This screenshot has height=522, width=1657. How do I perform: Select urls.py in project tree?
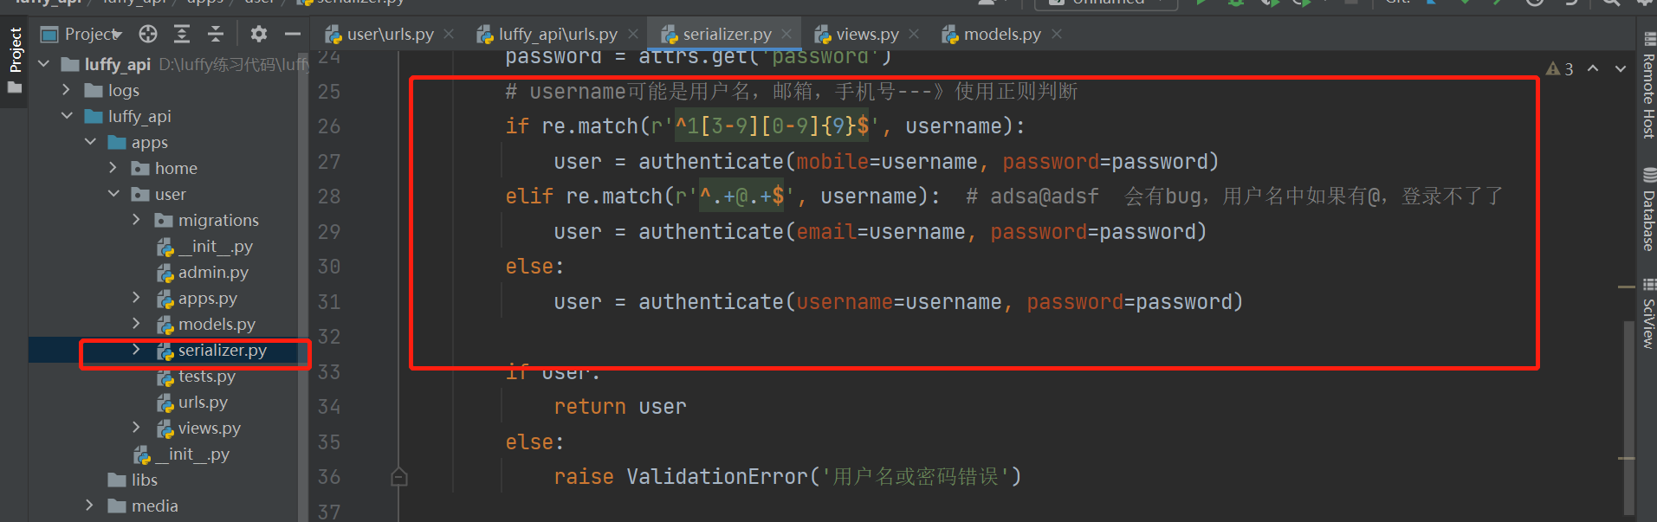(x=192, y=402)
